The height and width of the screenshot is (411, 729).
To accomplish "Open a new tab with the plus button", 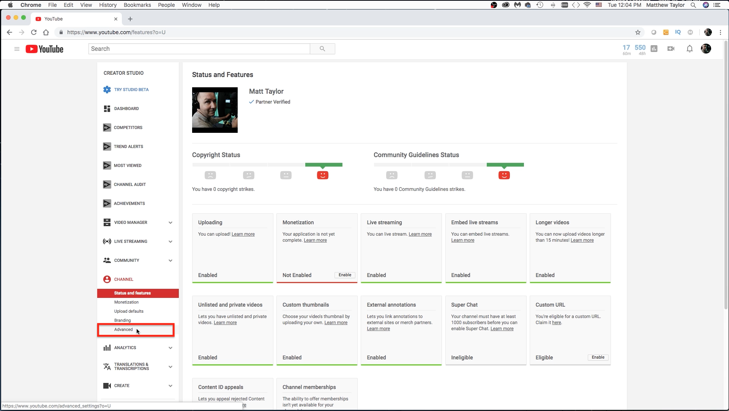I will pos(130,19).
